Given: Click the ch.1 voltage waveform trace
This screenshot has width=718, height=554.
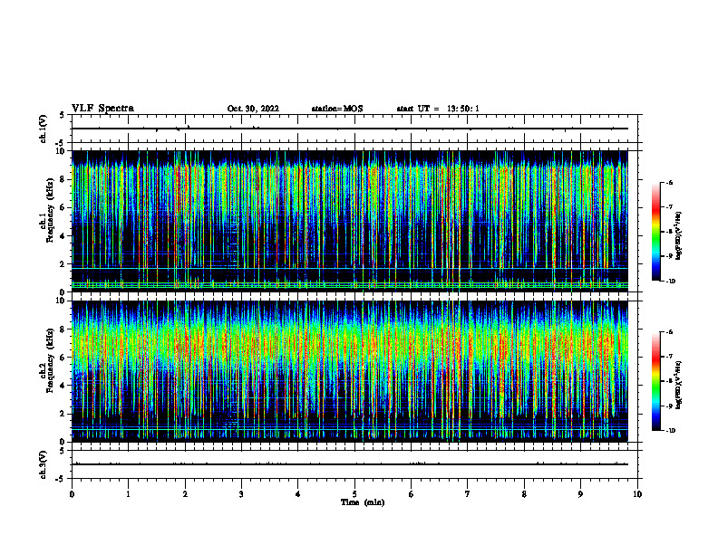Looking at the screenshot, I should [x=350, y=129].
